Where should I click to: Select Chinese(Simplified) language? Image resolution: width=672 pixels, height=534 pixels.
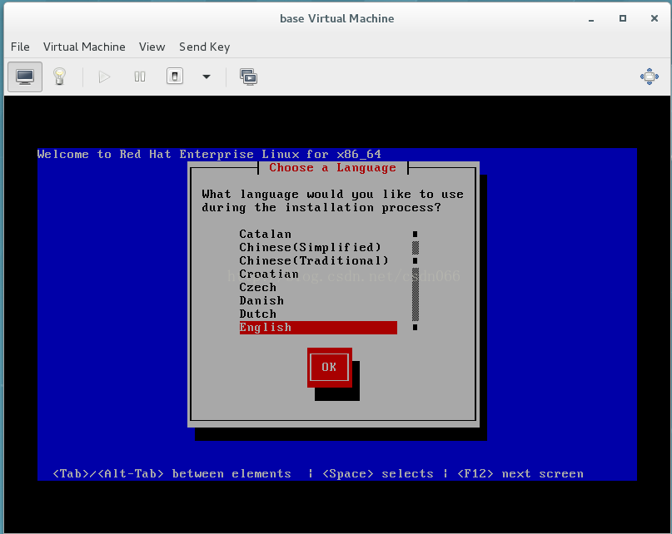pos(318,248)
